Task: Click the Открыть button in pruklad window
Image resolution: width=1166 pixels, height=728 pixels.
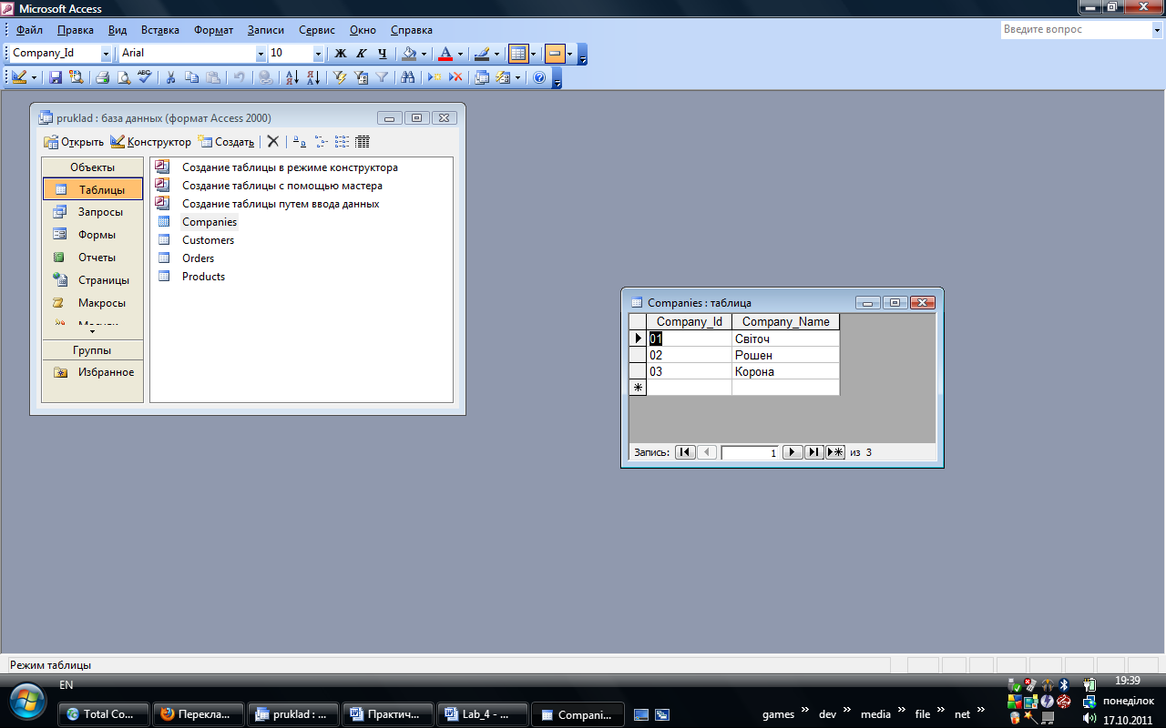Action: tap(74, 142)
